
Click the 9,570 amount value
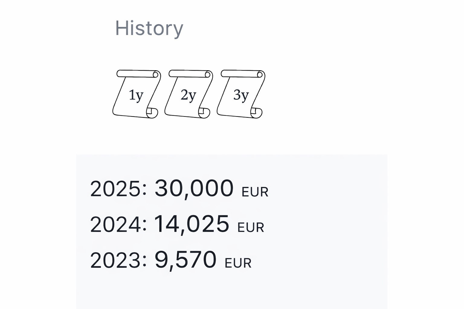185,260
